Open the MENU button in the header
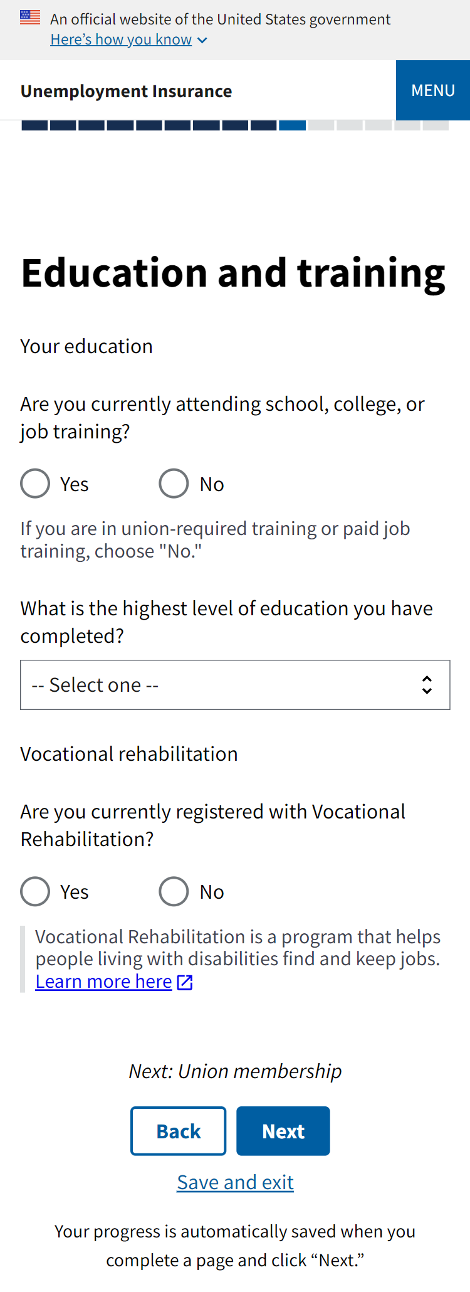The width and height of the screenshot is (470, 1292). 433,90
